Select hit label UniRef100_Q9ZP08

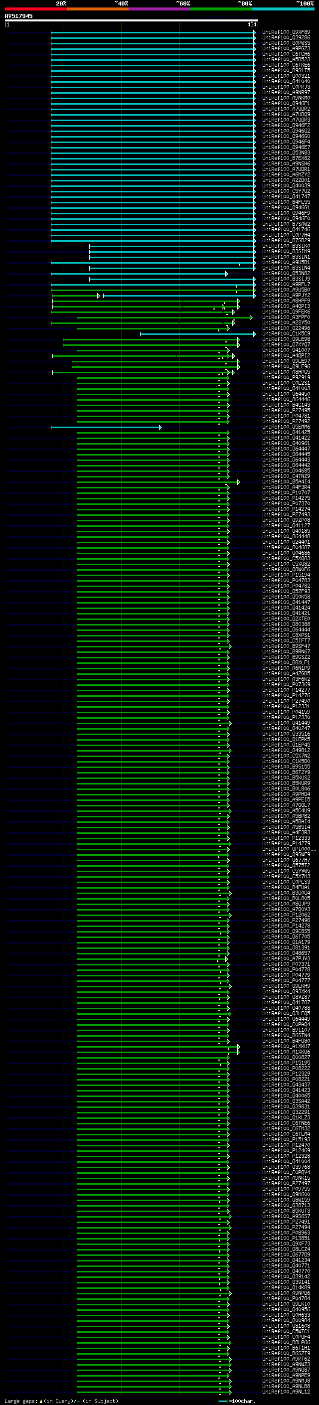coord(286,520)
